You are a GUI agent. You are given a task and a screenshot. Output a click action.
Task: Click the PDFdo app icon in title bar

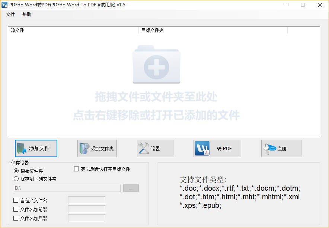[x=4, y=5]
